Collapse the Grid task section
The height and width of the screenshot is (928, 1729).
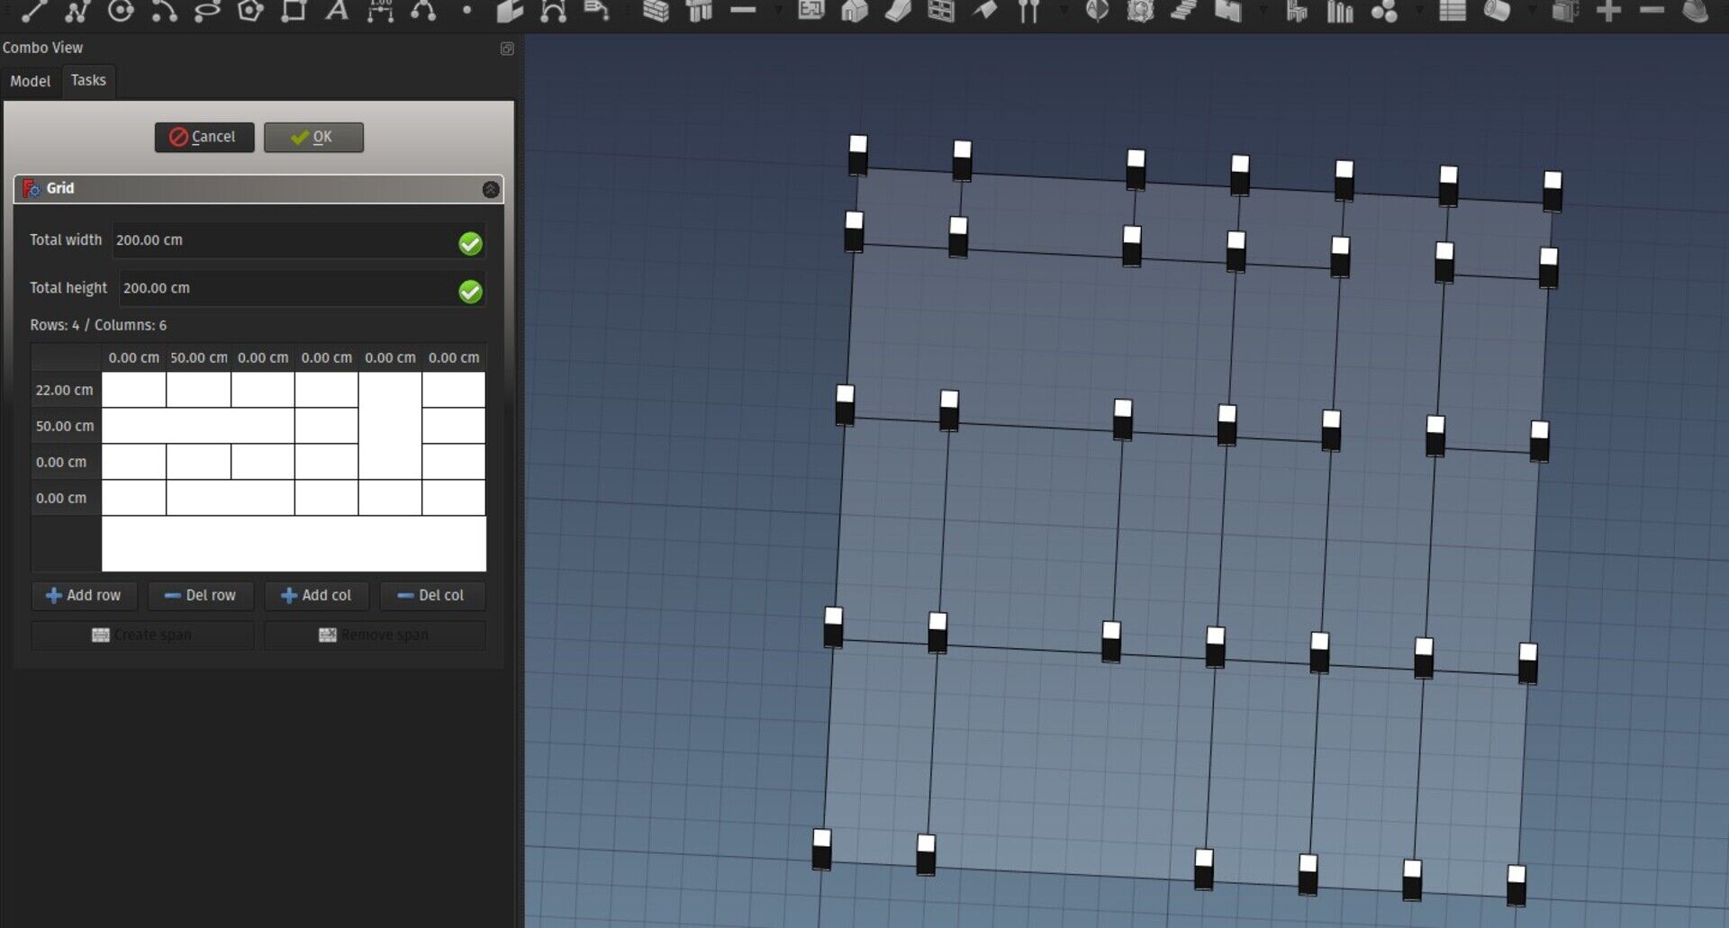pos(490,189)
